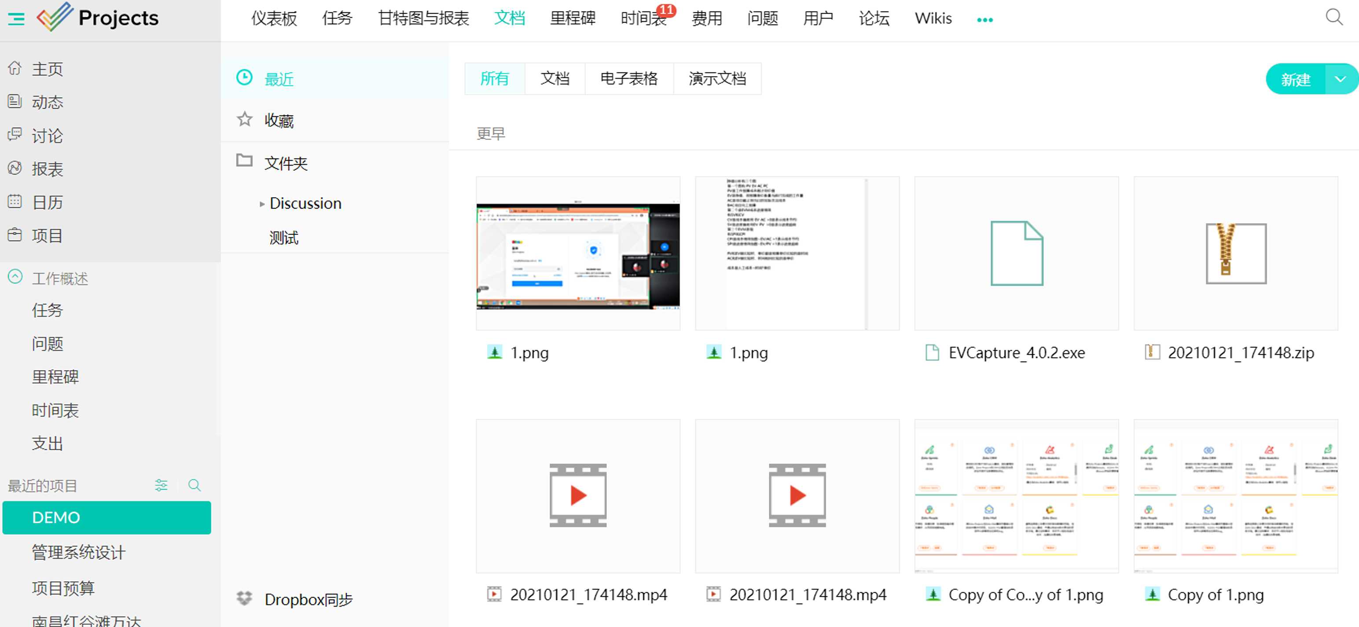Viewport: 1359px width, 627px height.
Task: Select the 管理系统设计 project
Action: (79, 552)
